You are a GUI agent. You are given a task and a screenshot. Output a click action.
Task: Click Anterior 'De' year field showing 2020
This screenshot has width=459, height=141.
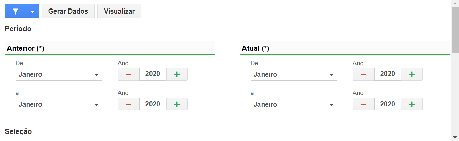[153, 74]
